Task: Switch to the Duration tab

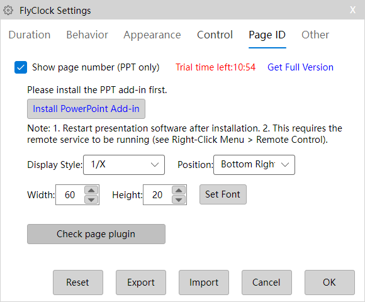Action: (30, 35)
